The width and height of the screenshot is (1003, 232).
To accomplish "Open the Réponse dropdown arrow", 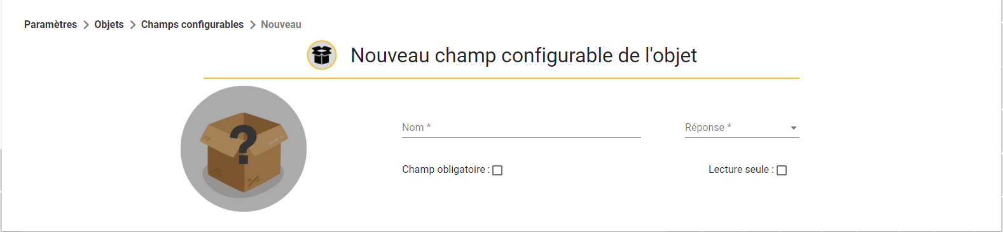I will [794, 128].
